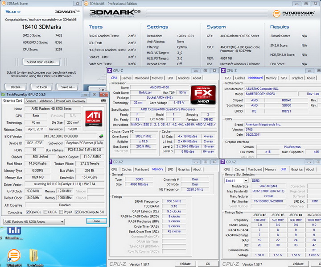The image size is (321, 267).
Task: Open the PowerColor Giveaway tab
Action: 70,101
